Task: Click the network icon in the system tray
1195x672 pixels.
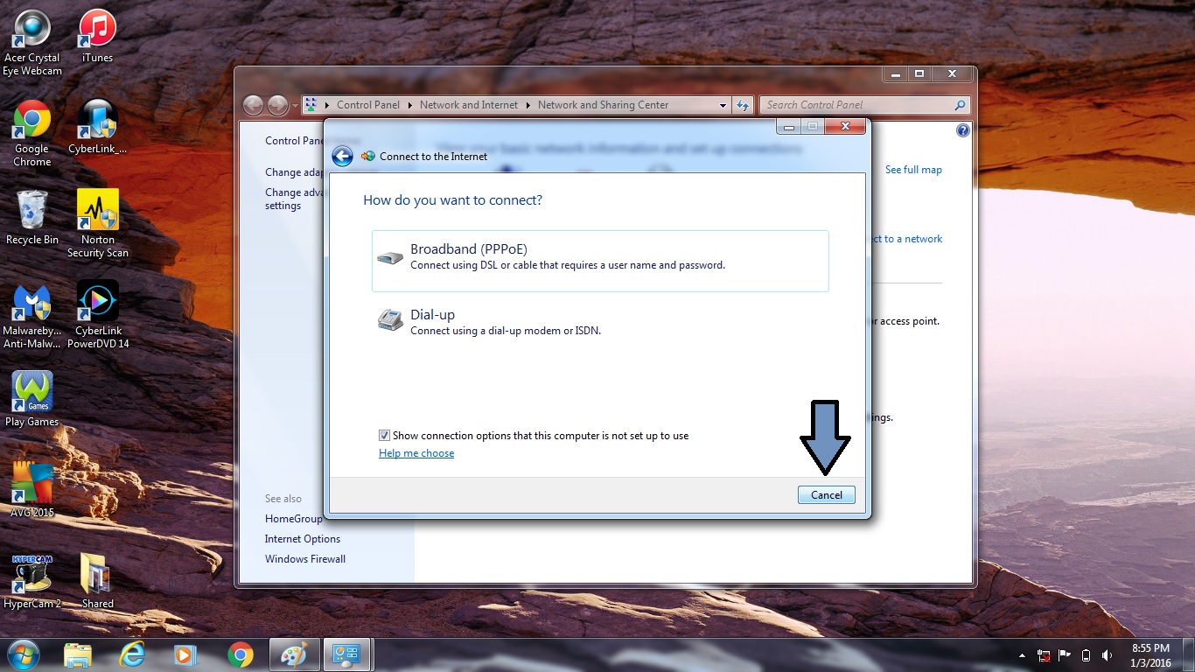Action: [x=1044, y=655]
